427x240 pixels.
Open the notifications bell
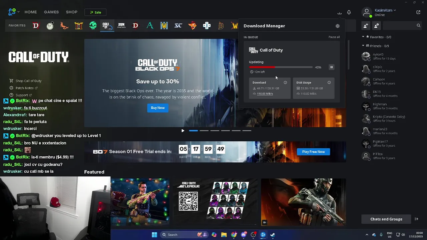349,12
